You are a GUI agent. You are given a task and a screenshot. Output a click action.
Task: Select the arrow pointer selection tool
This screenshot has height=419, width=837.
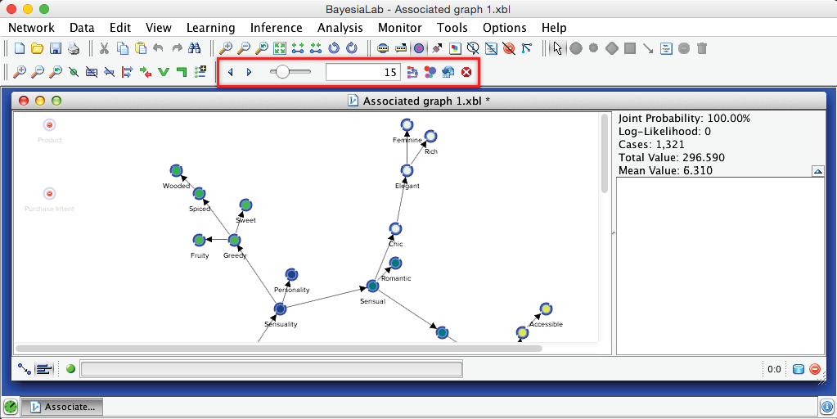click(558, 48)
